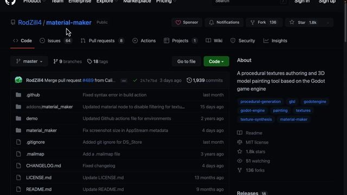This screenshot has width=347, height=195.
Task: Switch to the Issues tab
Action: [56, 41]
